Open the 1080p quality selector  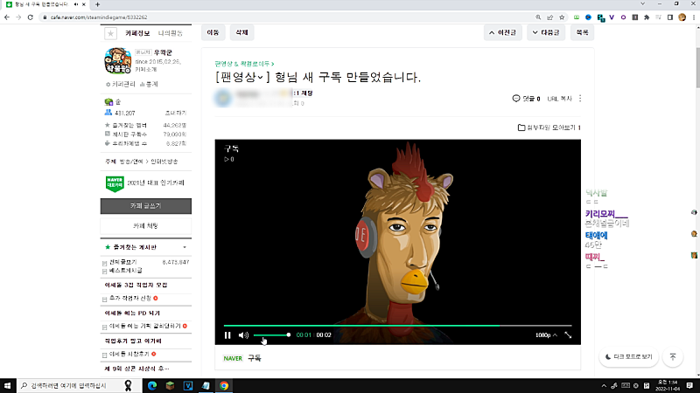click(x=546, y=335)
